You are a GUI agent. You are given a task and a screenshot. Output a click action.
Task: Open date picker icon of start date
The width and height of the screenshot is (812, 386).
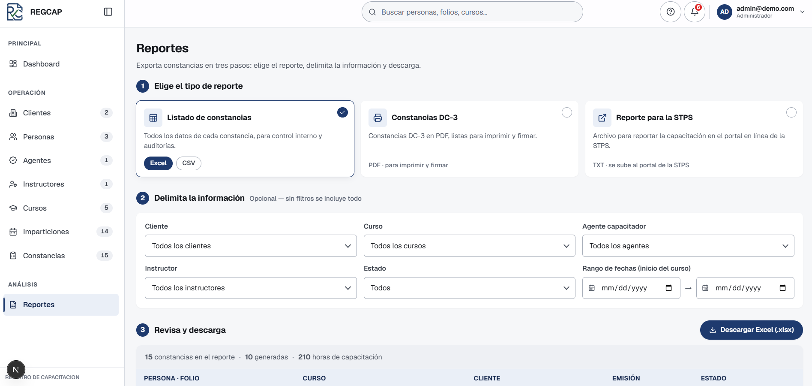click(668, 288)
